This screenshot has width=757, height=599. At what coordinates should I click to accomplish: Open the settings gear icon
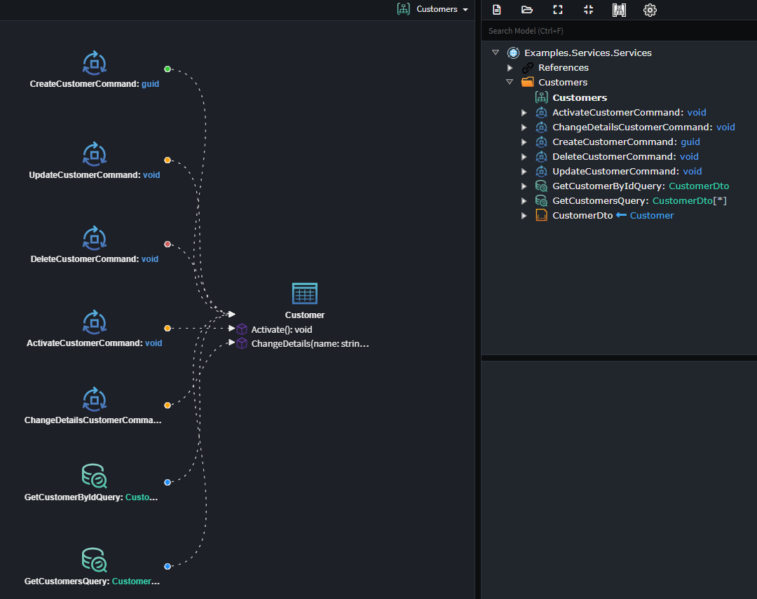(x=650, y=10)
